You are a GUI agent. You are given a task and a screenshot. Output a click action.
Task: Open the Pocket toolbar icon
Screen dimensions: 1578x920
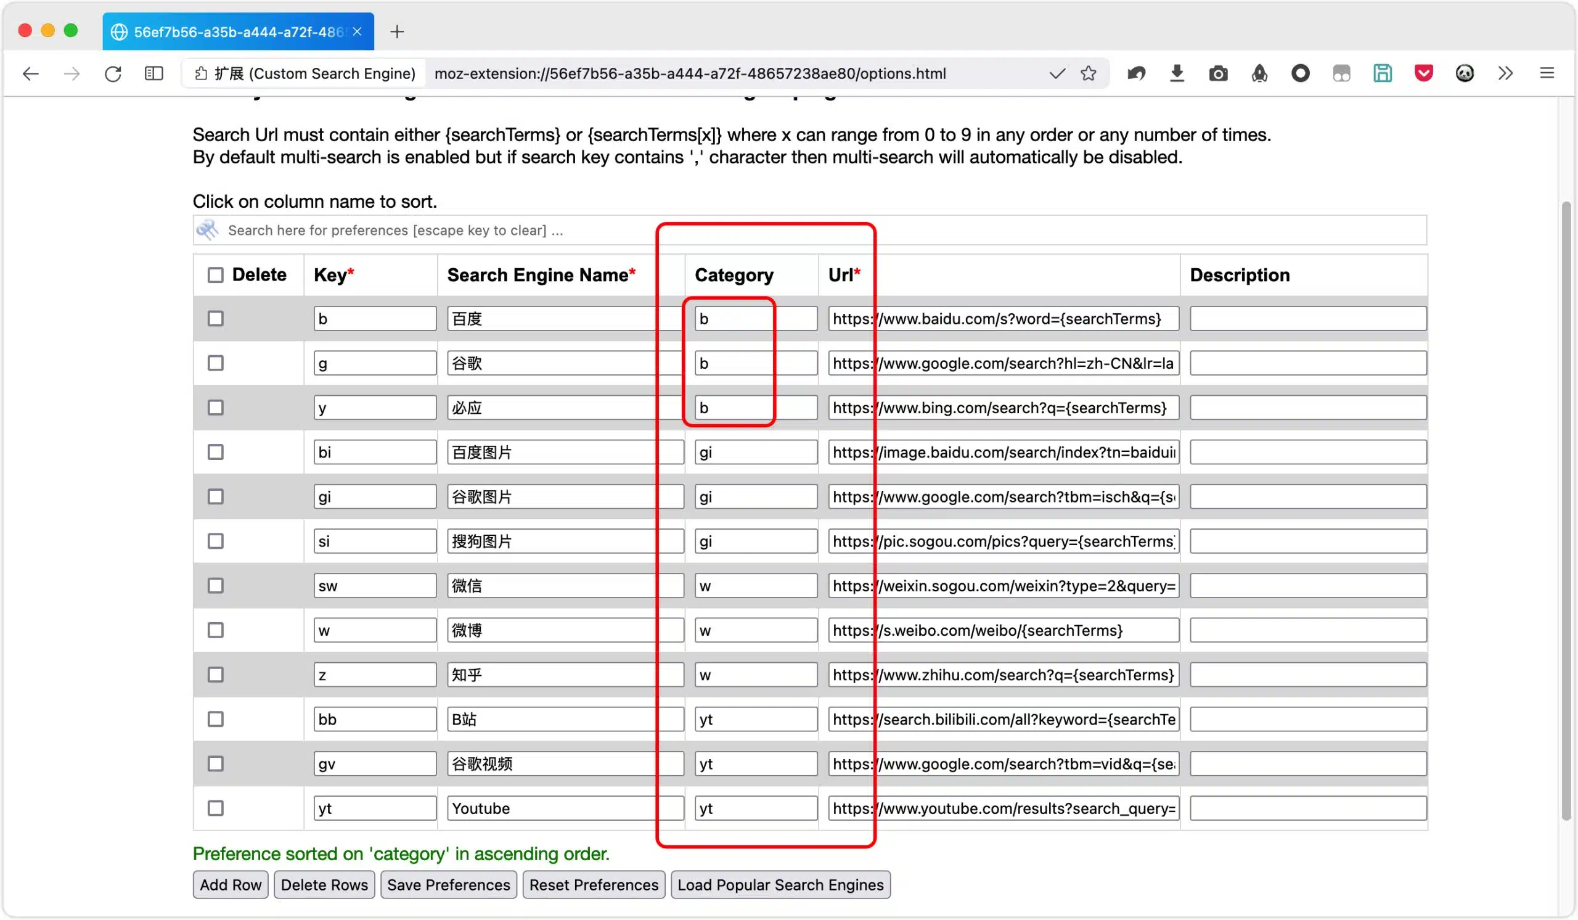pyautogui.click(x=1423, y=74)
